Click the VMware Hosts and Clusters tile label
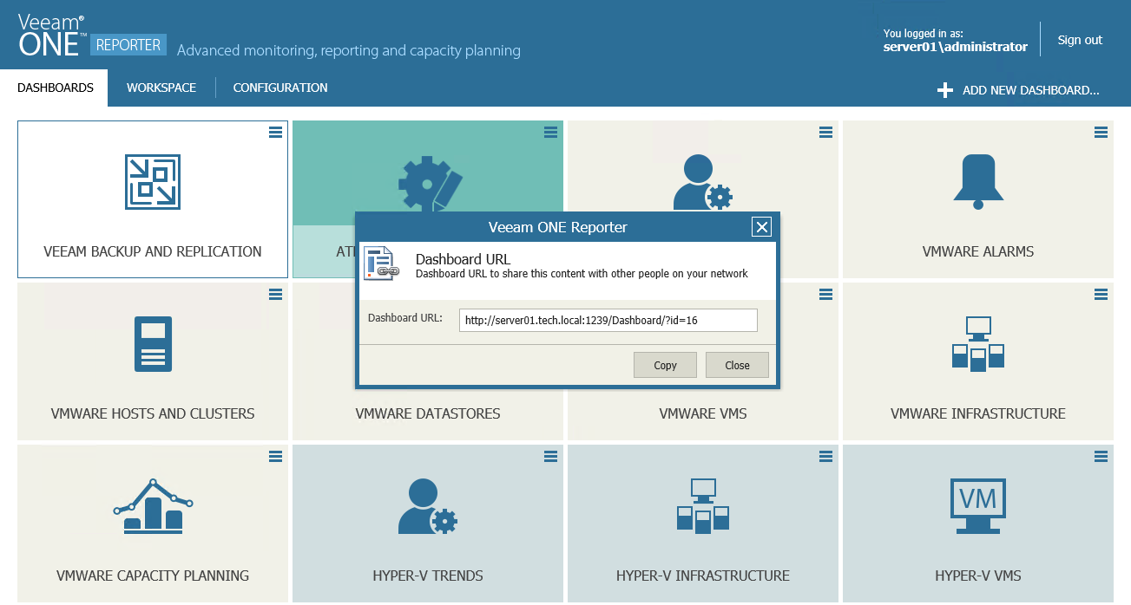 click(x=153, y=413)
